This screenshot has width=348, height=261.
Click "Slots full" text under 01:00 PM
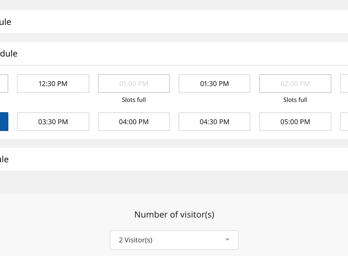click(x=134, y=100)
